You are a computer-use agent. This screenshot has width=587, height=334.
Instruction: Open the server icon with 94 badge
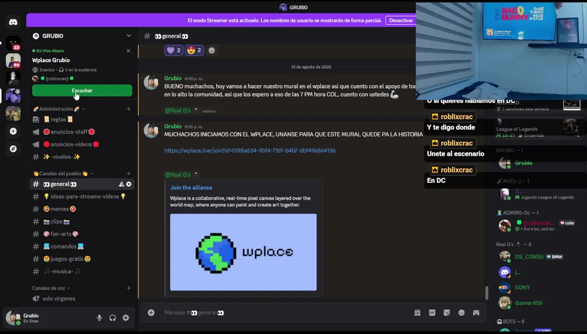click(x=13, y=61)
